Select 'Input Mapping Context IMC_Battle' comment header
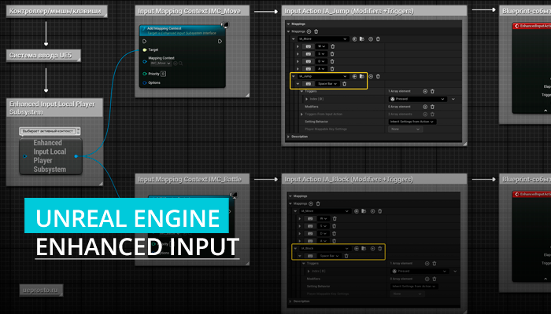The height and width of the screenshot is (314, 551). [x=192, y=179]
